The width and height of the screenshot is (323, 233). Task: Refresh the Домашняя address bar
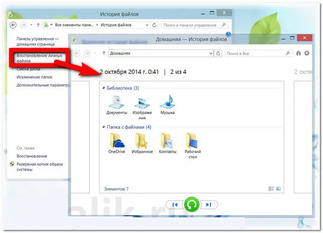pyautogui.click(x=218, y=54)
